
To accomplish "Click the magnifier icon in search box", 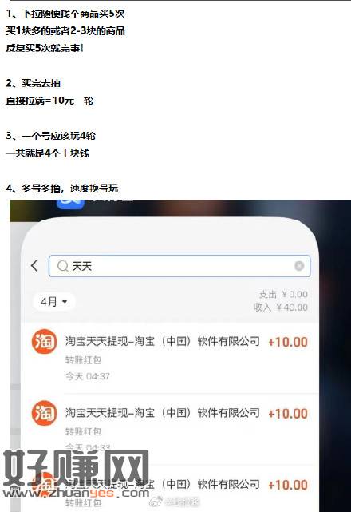I will click(x=62, y=266).
